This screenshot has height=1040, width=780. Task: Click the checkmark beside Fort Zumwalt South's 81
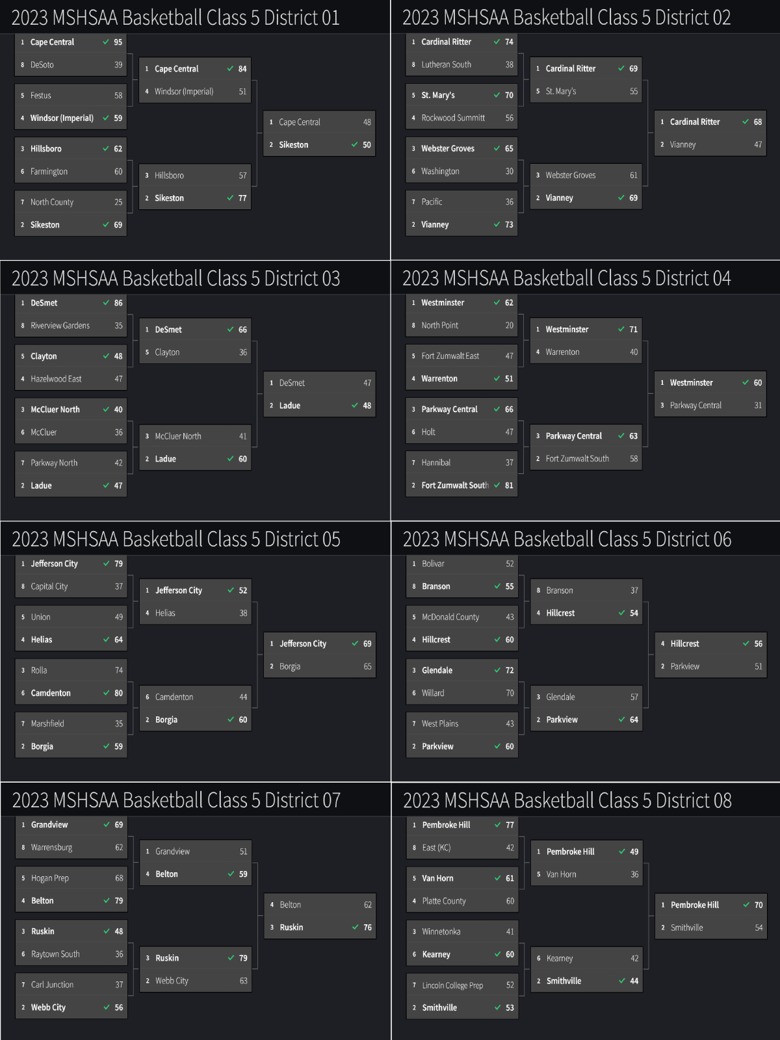[497, 486]
